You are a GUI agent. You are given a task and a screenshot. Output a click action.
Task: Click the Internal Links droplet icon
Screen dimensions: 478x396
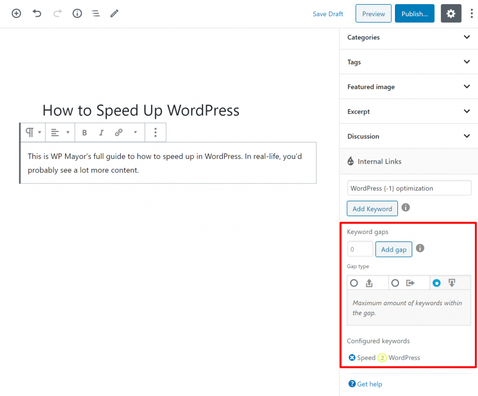351,161
